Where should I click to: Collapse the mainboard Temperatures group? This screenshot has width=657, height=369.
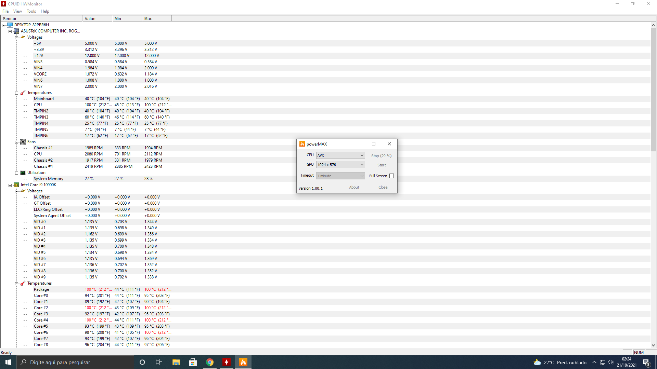(16, 93)
